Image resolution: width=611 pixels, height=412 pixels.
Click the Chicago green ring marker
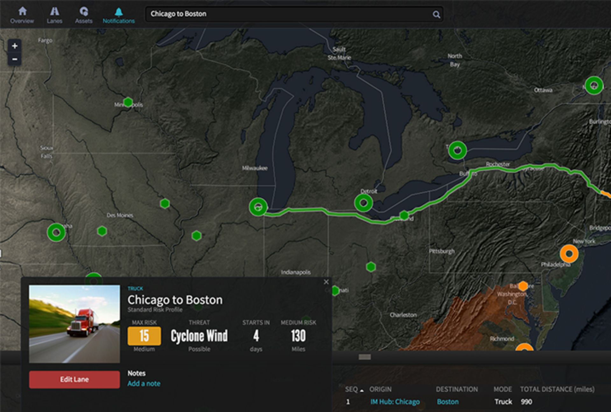pos(258,207)
